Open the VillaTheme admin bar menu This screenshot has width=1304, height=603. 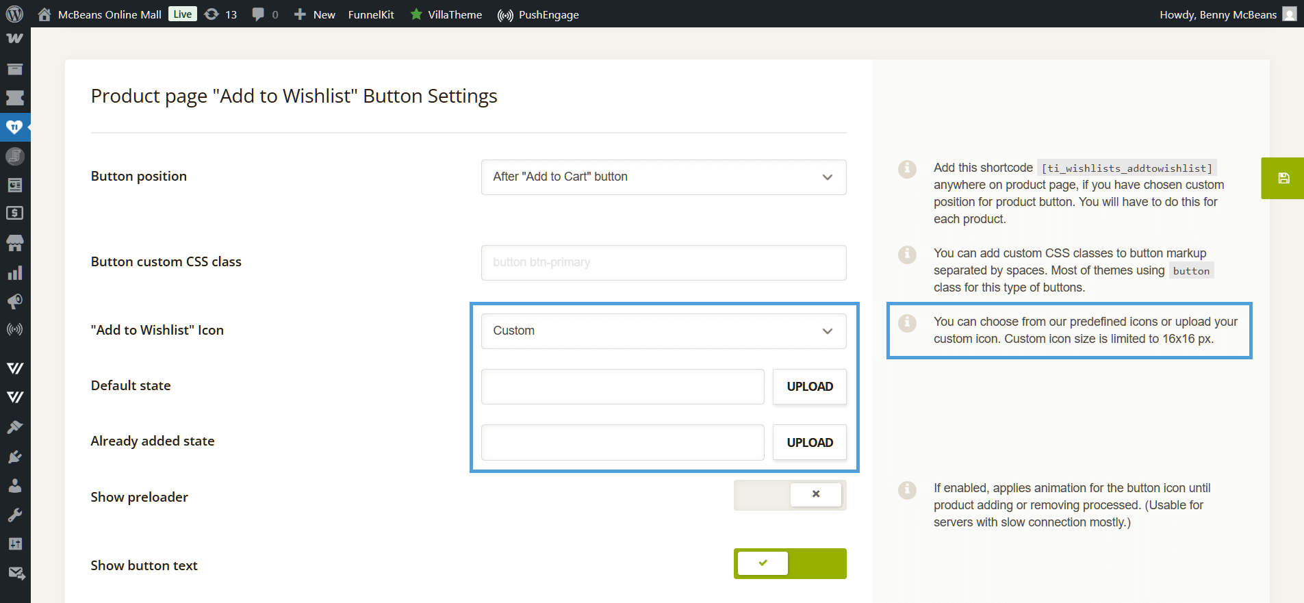point(446,14)
